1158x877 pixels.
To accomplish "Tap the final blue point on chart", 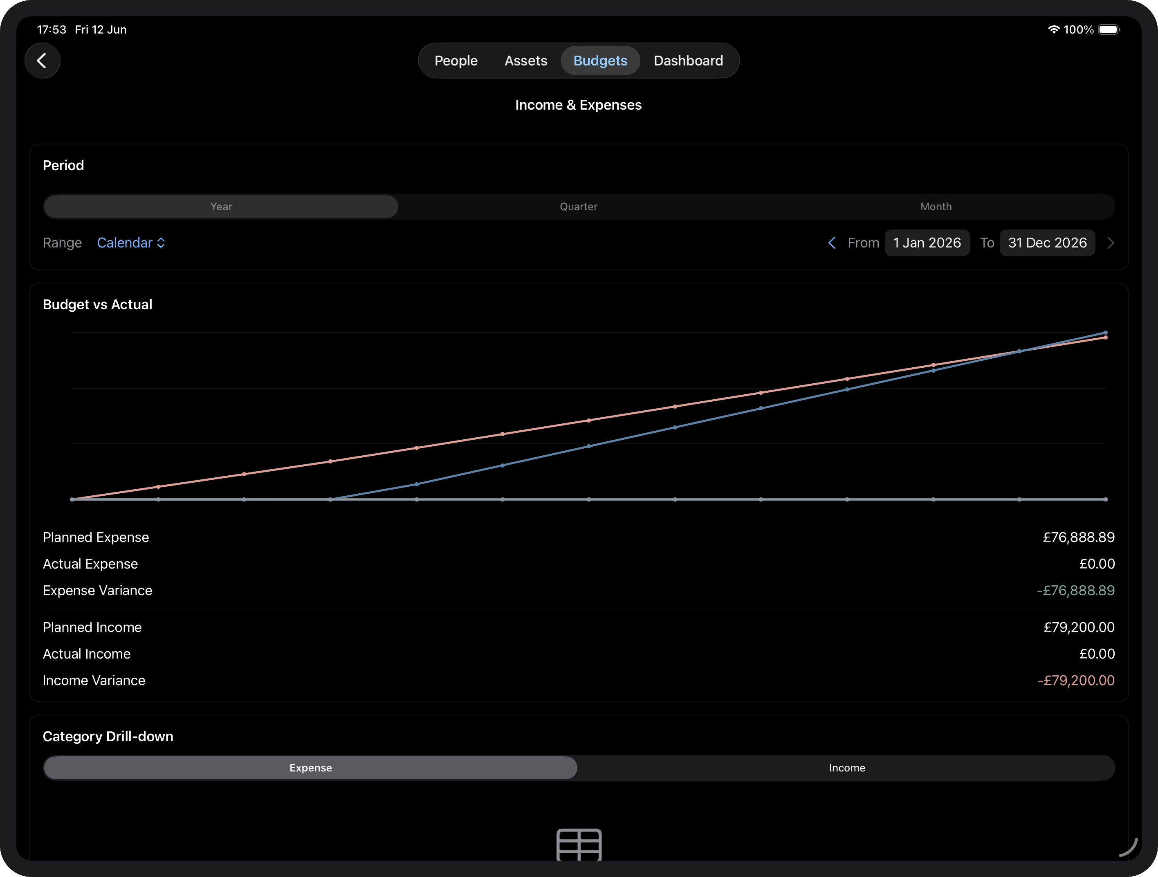I will [1106, 333].
